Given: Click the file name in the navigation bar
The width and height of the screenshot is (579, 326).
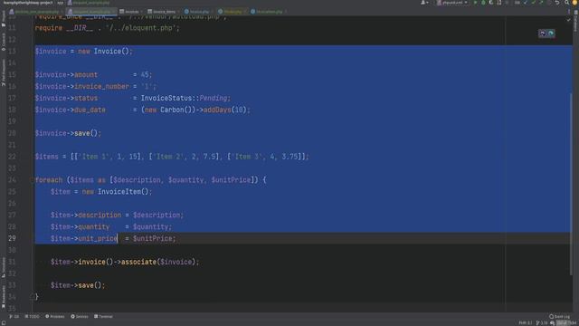Looking at the screenshot, I should [x=89, y=3].
